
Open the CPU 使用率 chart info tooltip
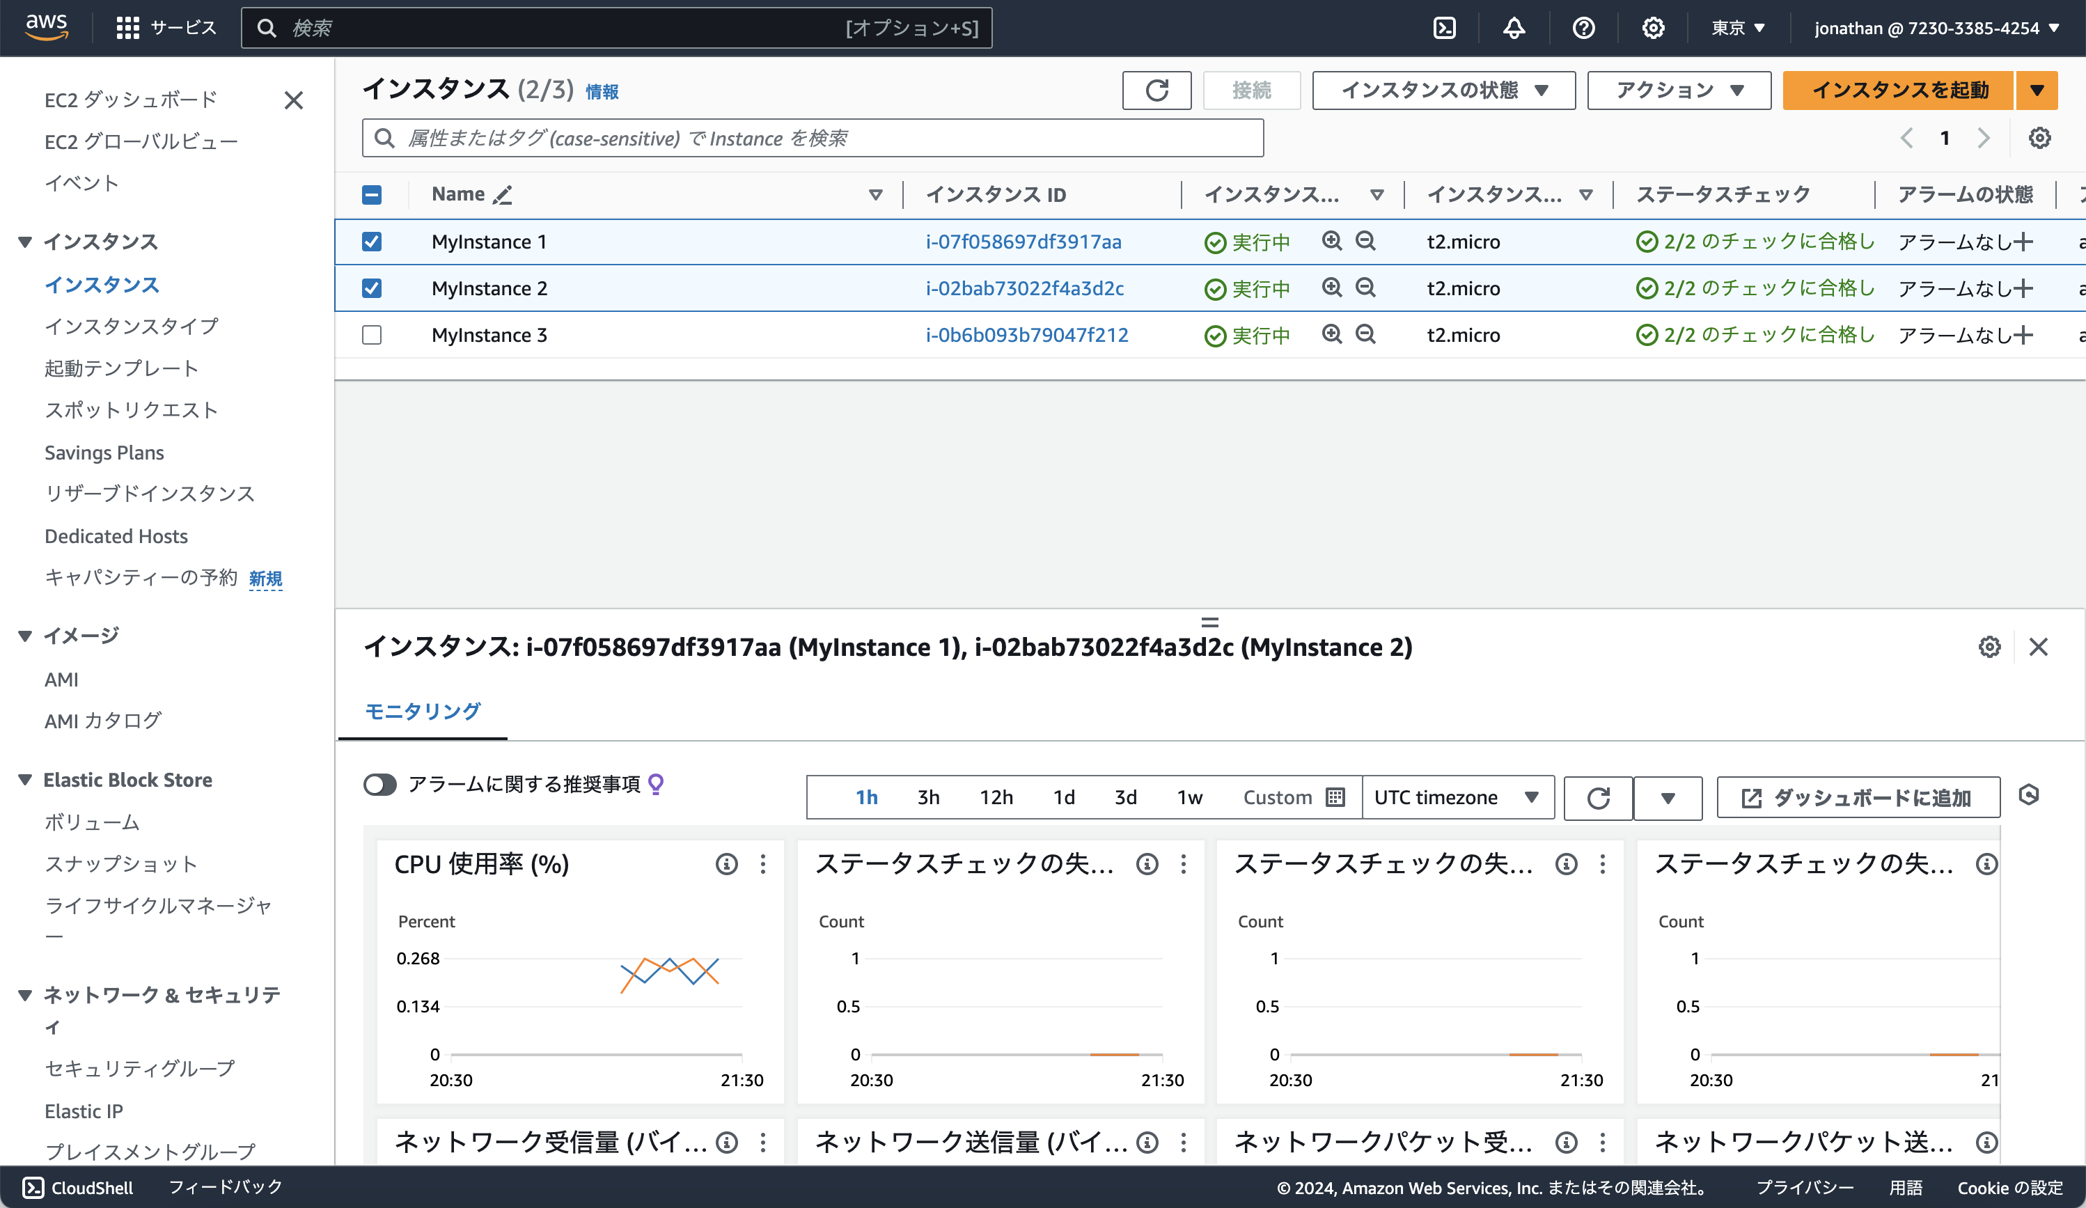click(726, 863)
